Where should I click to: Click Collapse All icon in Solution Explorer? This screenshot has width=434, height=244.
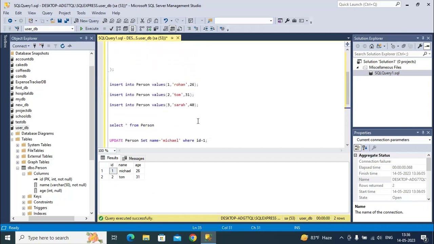(x=403, y=46)
